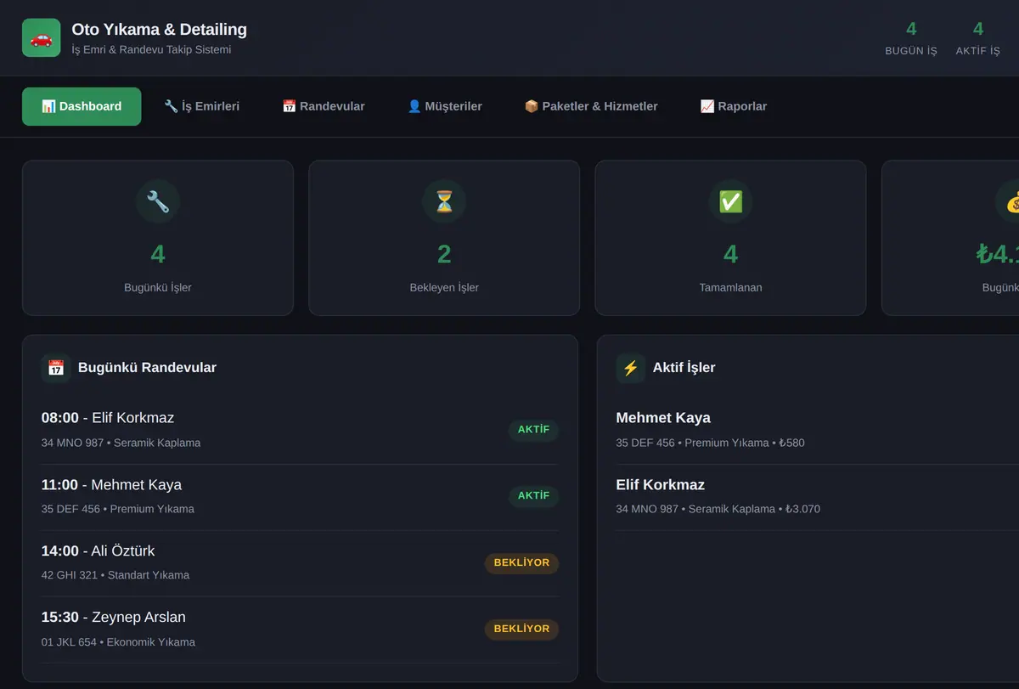Select the "11:00 - Mehmet Kaya" appointment title

pyautogui.click(x=111, y=485)
